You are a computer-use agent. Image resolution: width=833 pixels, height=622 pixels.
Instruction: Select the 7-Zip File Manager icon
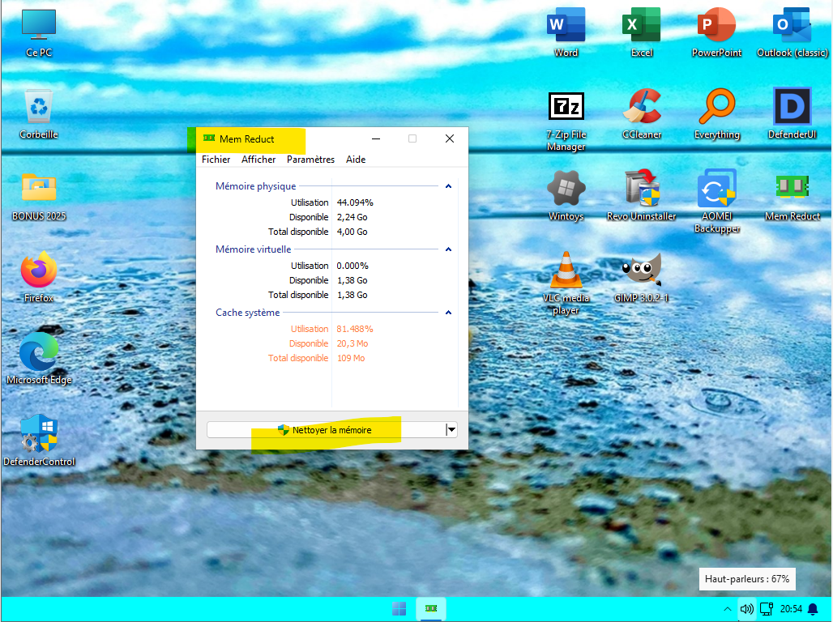click(x=566, y=121)
